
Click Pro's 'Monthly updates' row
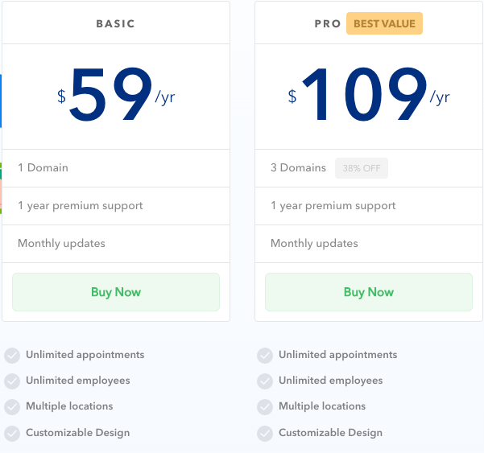(x=369, y=244)
